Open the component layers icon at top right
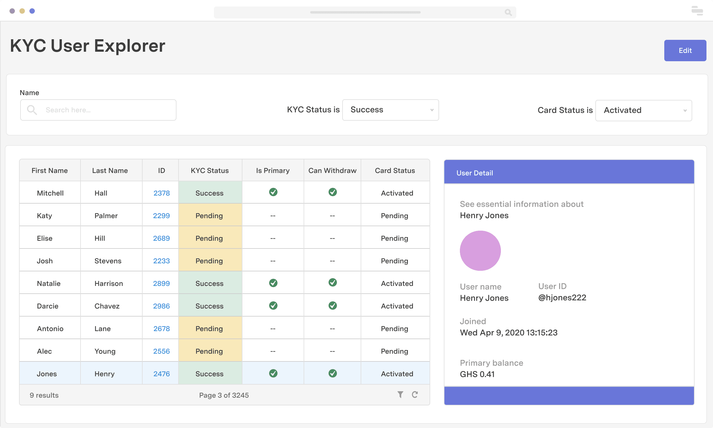713x428 pixels. pos(697,11)
